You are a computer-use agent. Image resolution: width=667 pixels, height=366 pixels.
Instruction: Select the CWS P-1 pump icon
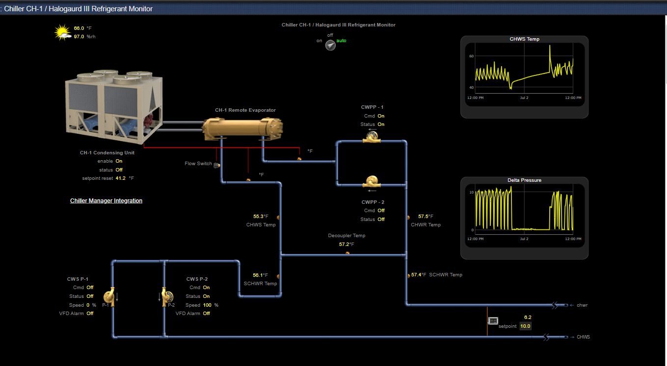pyautogui.click(x=109, y=296)
